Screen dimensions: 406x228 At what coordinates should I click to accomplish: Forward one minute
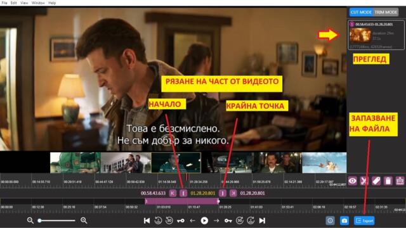coord(251,220)
